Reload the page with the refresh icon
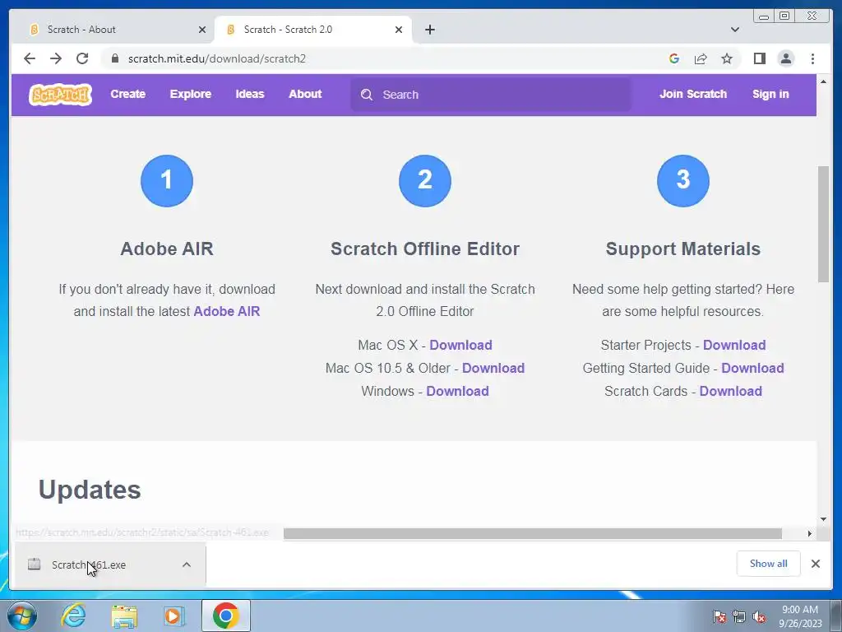 82,58
